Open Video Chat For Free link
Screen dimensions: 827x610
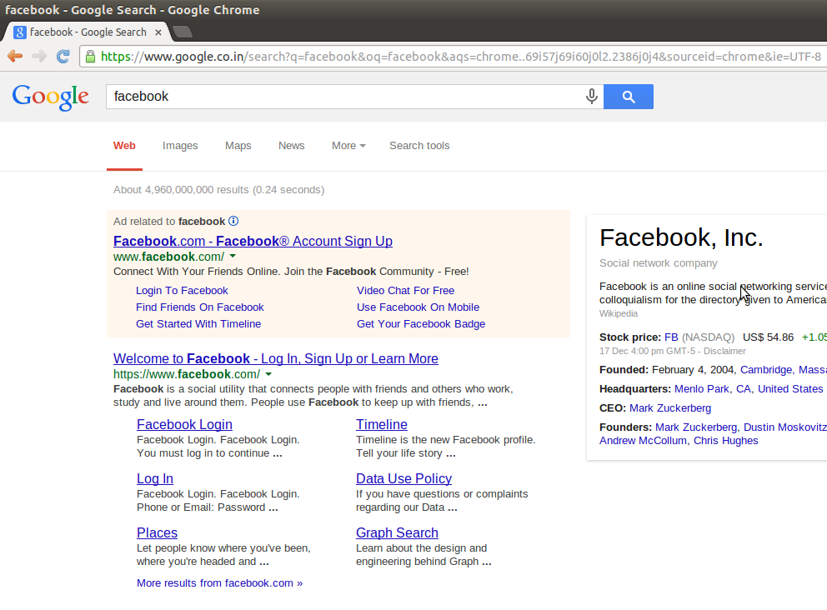point(406,291)
